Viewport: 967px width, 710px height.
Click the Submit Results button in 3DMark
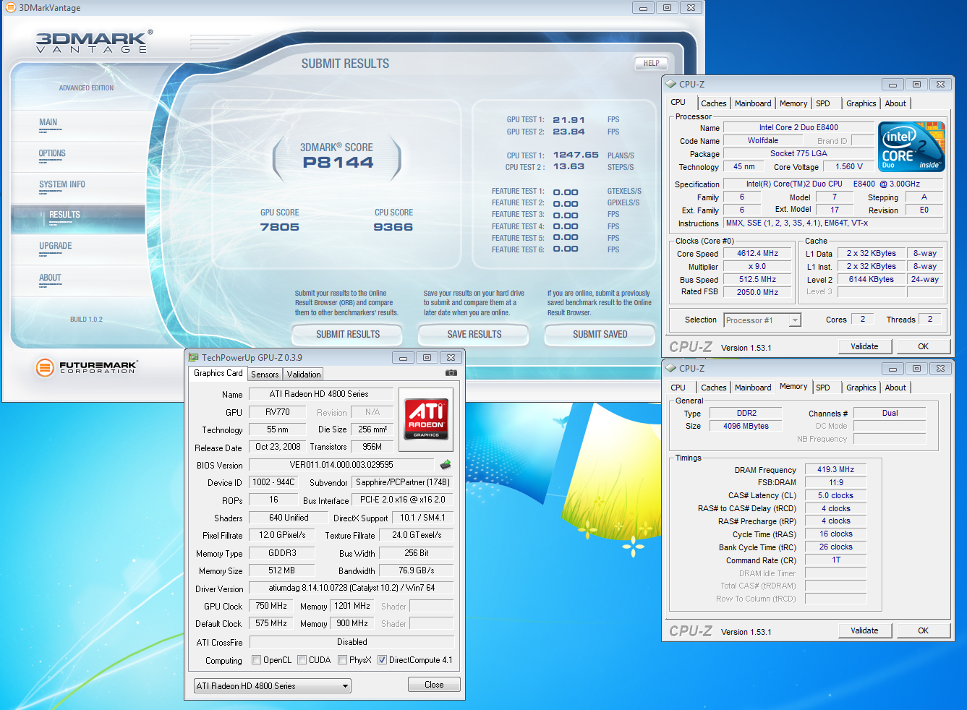[348, 334]
